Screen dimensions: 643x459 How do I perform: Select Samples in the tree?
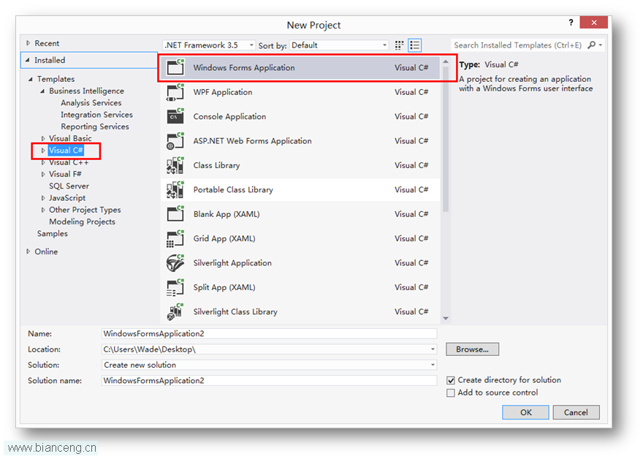[x=52, y=233]
